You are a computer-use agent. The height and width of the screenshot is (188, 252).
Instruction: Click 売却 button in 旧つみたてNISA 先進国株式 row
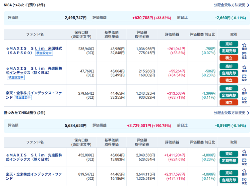[229, 154]
